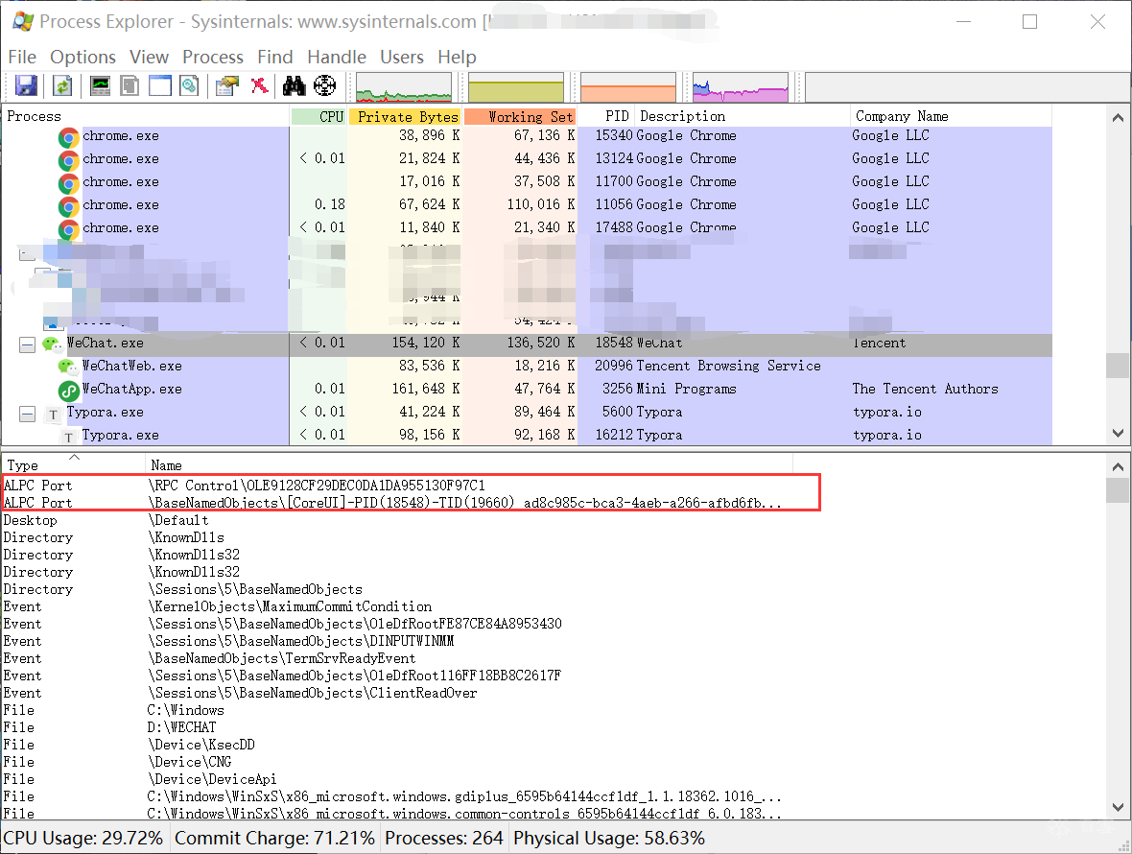
Task: Click the purple I/O history mini graph
Action: (x=740, y=87)
